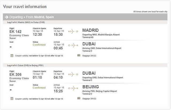Click the arrow icon beside Departing header
The width and height of the screenshot is (171, 110).
coord(6,17)
